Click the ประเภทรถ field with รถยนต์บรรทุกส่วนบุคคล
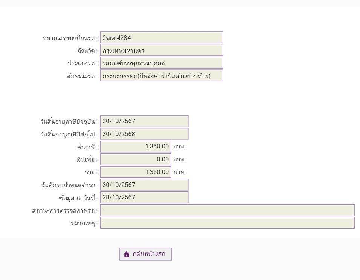 coord(161,63)
